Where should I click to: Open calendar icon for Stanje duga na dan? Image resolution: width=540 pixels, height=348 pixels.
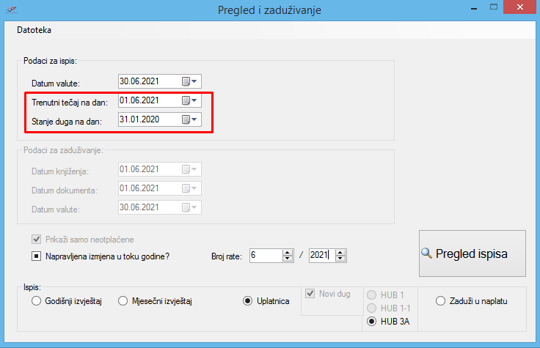(186, 119)
